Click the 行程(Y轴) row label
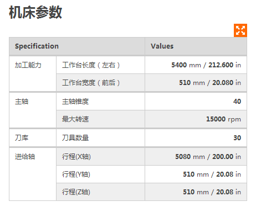Screen dimensions: 256x212 pos(76,174)
